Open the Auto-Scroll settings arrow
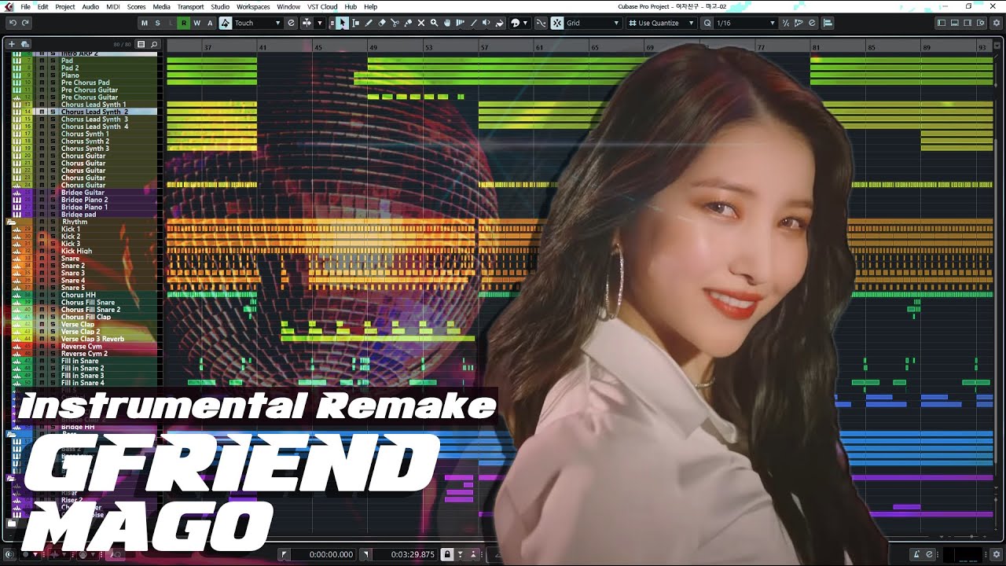1006x566 pixels. click(320, 23)
